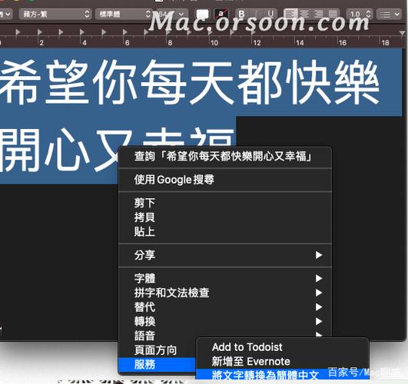Choose 查詢「希望你每天都快樂開心又幸福」 in context menu
The height and width of the screenshot is (384, 408).
[x=225, y=157]
